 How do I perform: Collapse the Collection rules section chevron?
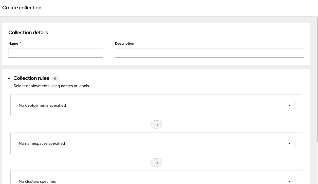(9, 78)
